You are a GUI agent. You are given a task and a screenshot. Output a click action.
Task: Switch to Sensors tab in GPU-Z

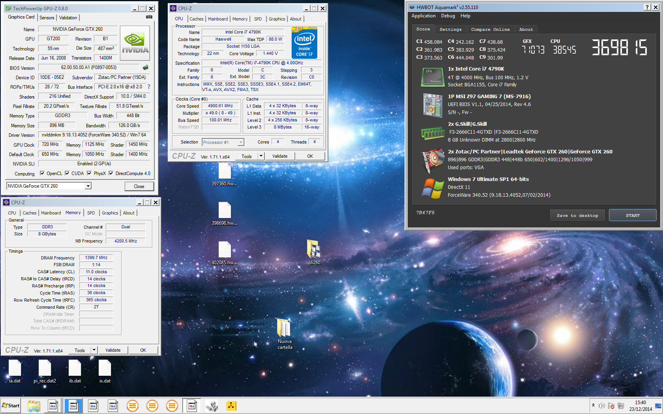coord(47,18)
